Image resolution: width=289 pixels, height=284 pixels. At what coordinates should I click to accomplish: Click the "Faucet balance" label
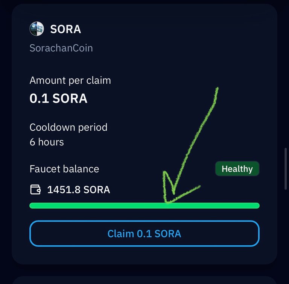(64, 169)
